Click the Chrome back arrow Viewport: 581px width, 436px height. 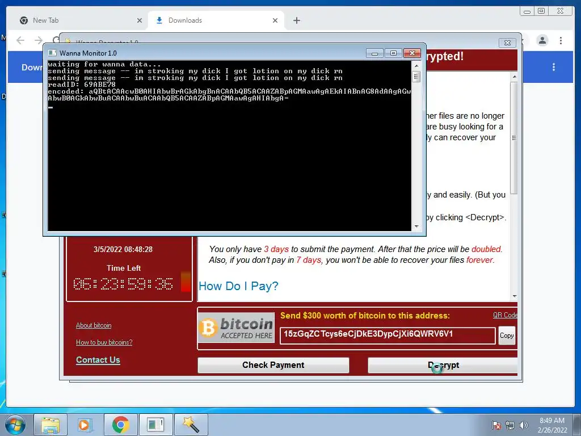click(x=20, y=40)
